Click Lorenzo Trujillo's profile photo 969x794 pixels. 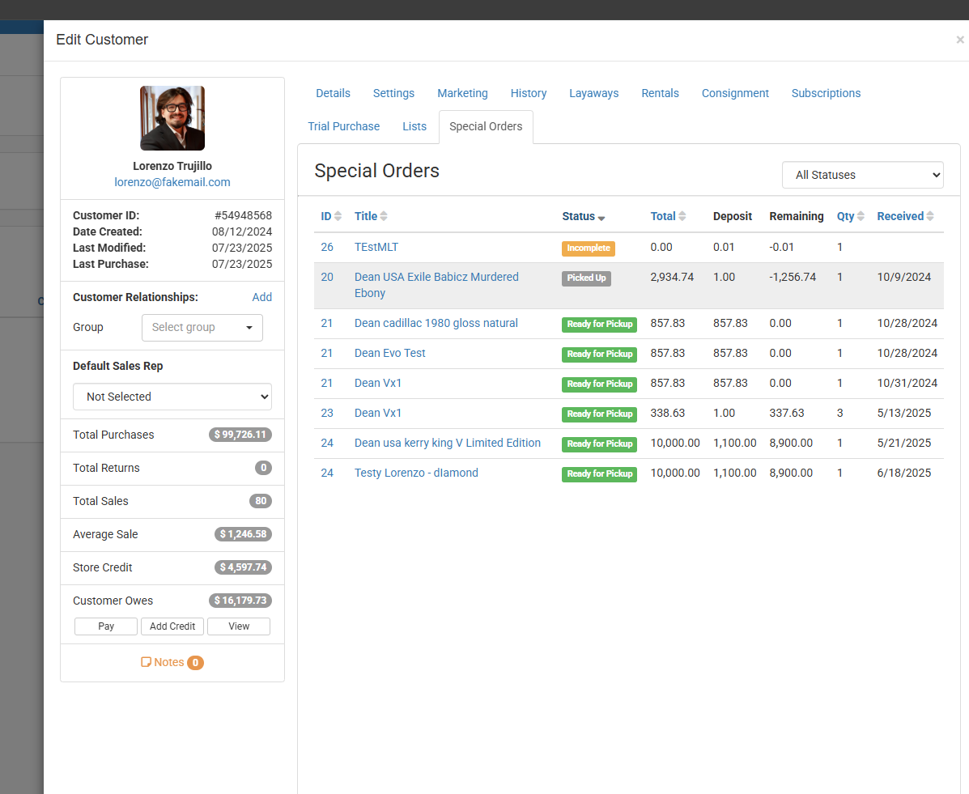coord(172,118)
